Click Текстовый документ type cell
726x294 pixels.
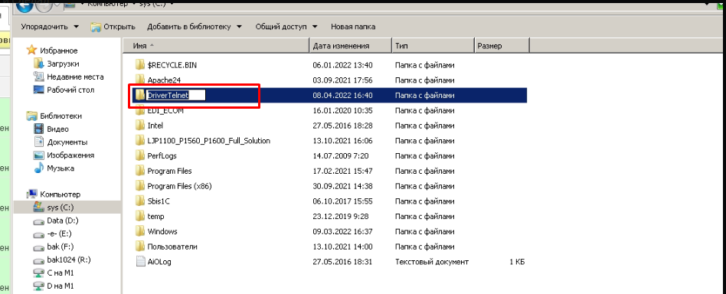click(431, 262)
